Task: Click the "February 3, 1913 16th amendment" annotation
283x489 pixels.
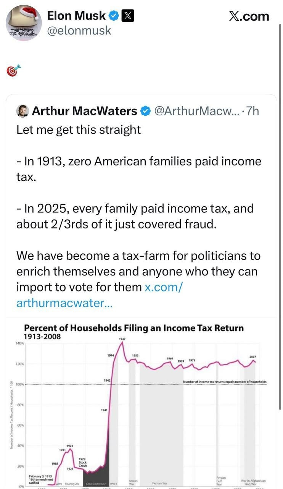Action: pyautogui.click(x=40, y=479)
